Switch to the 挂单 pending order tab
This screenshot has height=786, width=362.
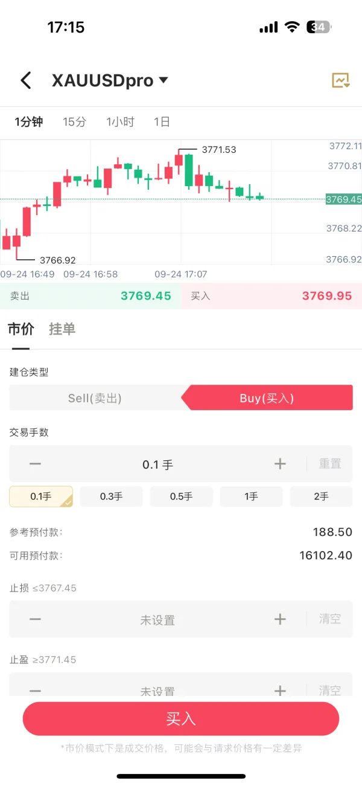[x=62, y=329]
